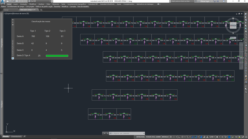Open the status bar customization menu icon
Screen dimensions: 248x139
pyautogui.click(x=246, y=137)
